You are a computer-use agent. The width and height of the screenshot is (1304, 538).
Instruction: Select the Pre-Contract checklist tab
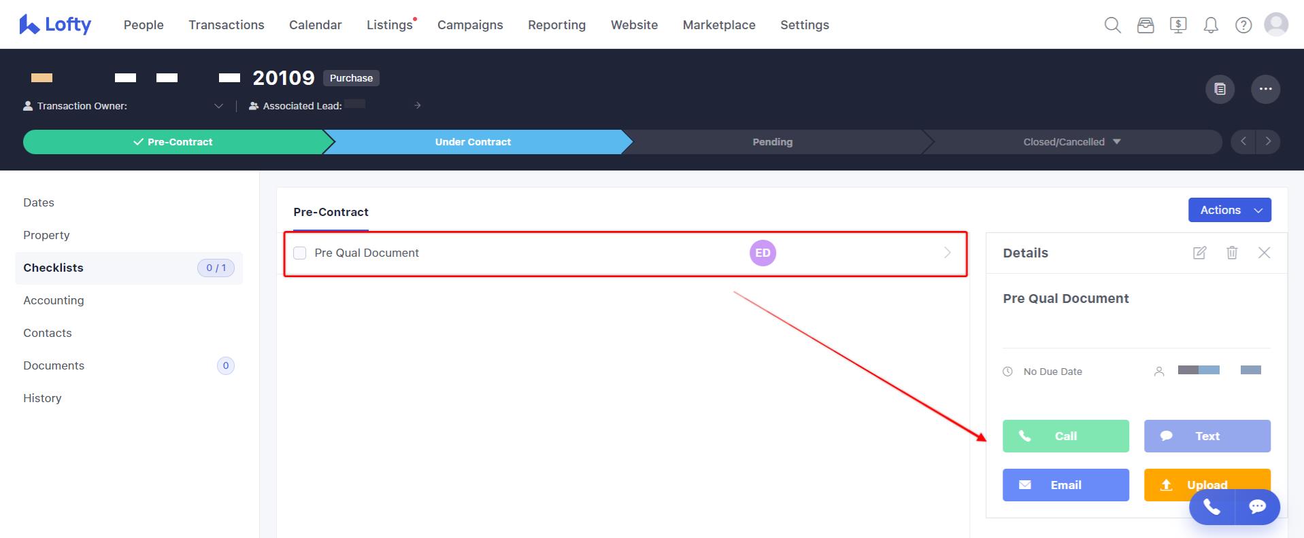click(x=331, y=212)
